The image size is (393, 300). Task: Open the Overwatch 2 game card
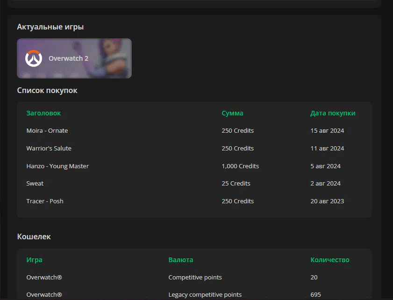pos(74,58)
